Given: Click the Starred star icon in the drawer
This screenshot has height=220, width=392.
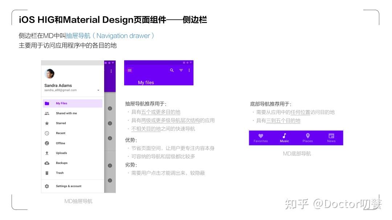Looking at the screenshot, I should tap(47, 123).
